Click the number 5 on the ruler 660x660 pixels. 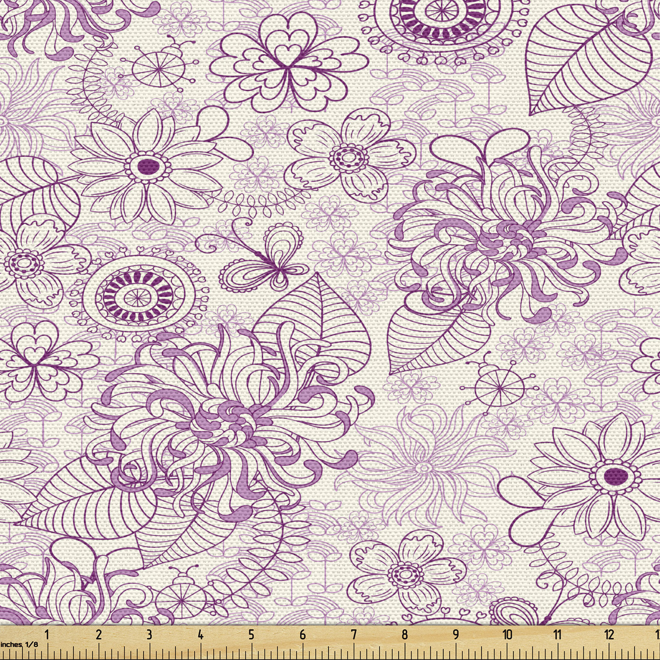pyautogui.click(x=251, y=634)
